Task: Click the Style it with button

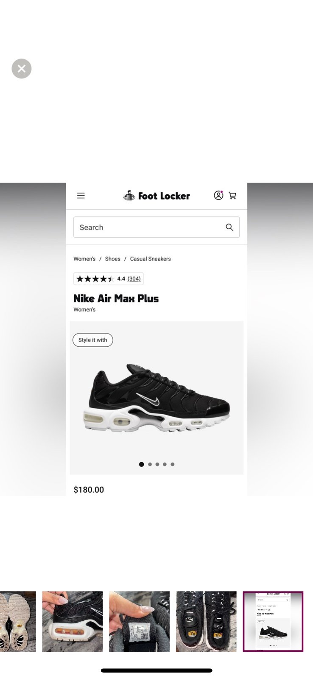Action: 93,340
